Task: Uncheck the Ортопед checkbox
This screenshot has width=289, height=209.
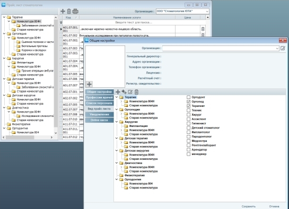Action: pos(188,102)
